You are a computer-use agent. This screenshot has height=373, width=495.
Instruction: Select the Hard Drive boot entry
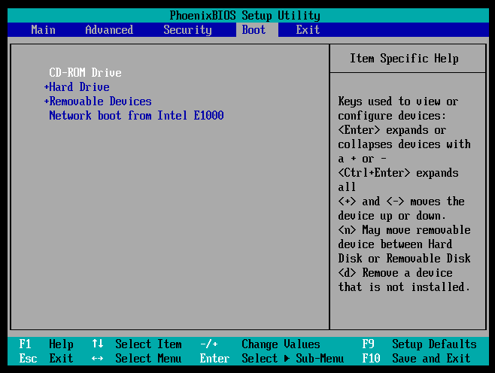(79, 86)
